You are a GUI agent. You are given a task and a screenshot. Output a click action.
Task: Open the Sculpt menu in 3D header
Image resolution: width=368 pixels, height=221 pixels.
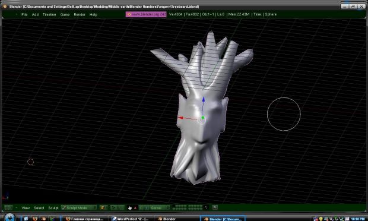(53, 208)
